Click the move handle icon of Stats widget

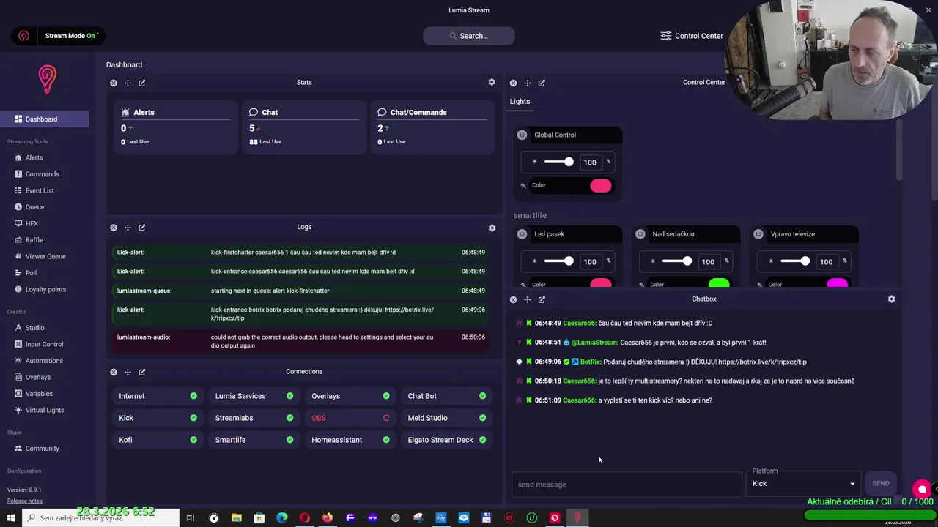[128, 83]
